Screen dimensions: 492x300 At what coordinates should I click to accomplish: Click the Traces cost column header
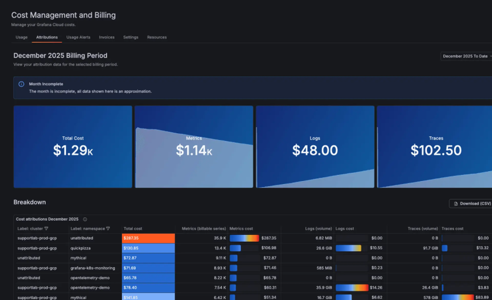[x=452, y=229]
